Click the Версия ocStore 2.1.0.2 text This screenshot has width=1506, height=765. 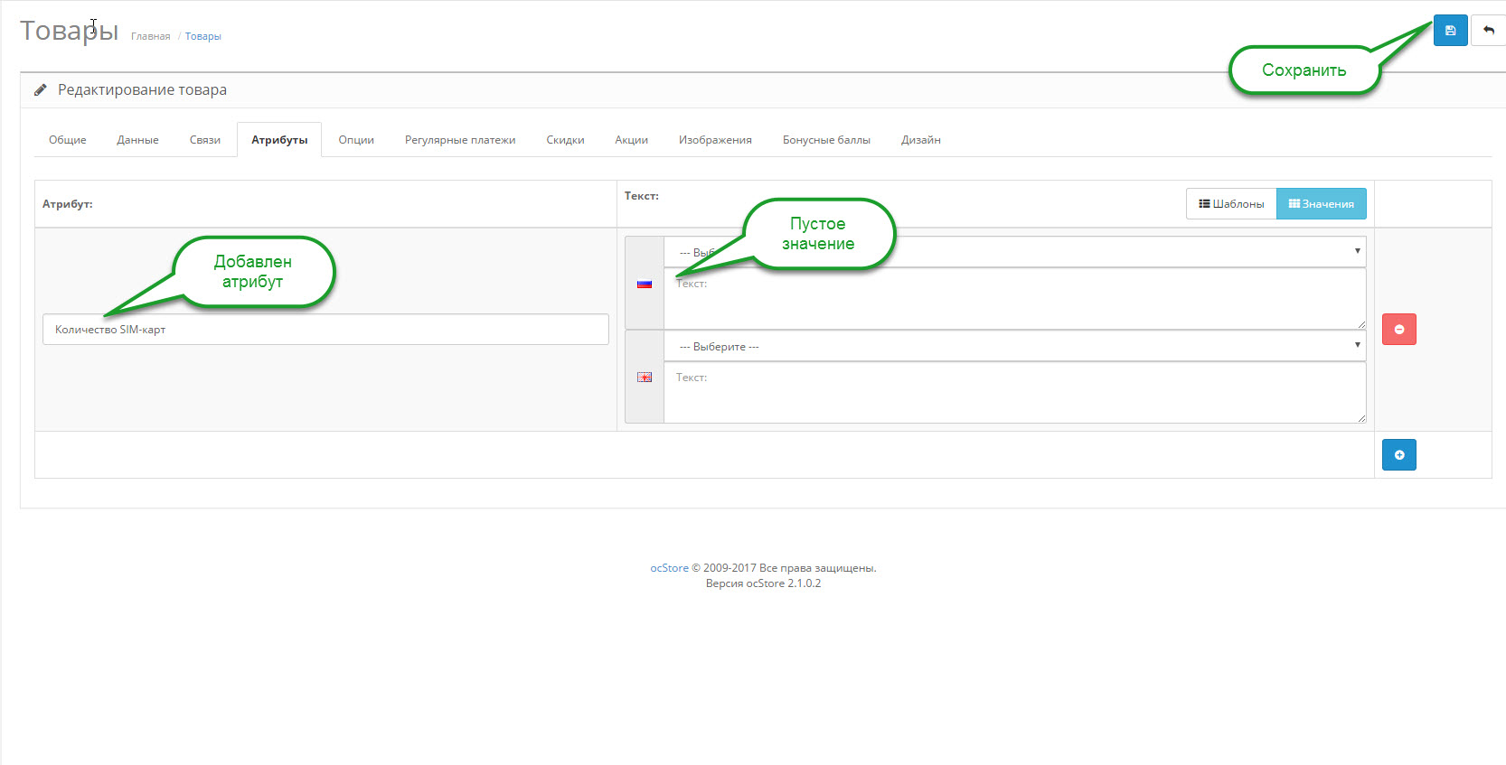pos(763,583)
